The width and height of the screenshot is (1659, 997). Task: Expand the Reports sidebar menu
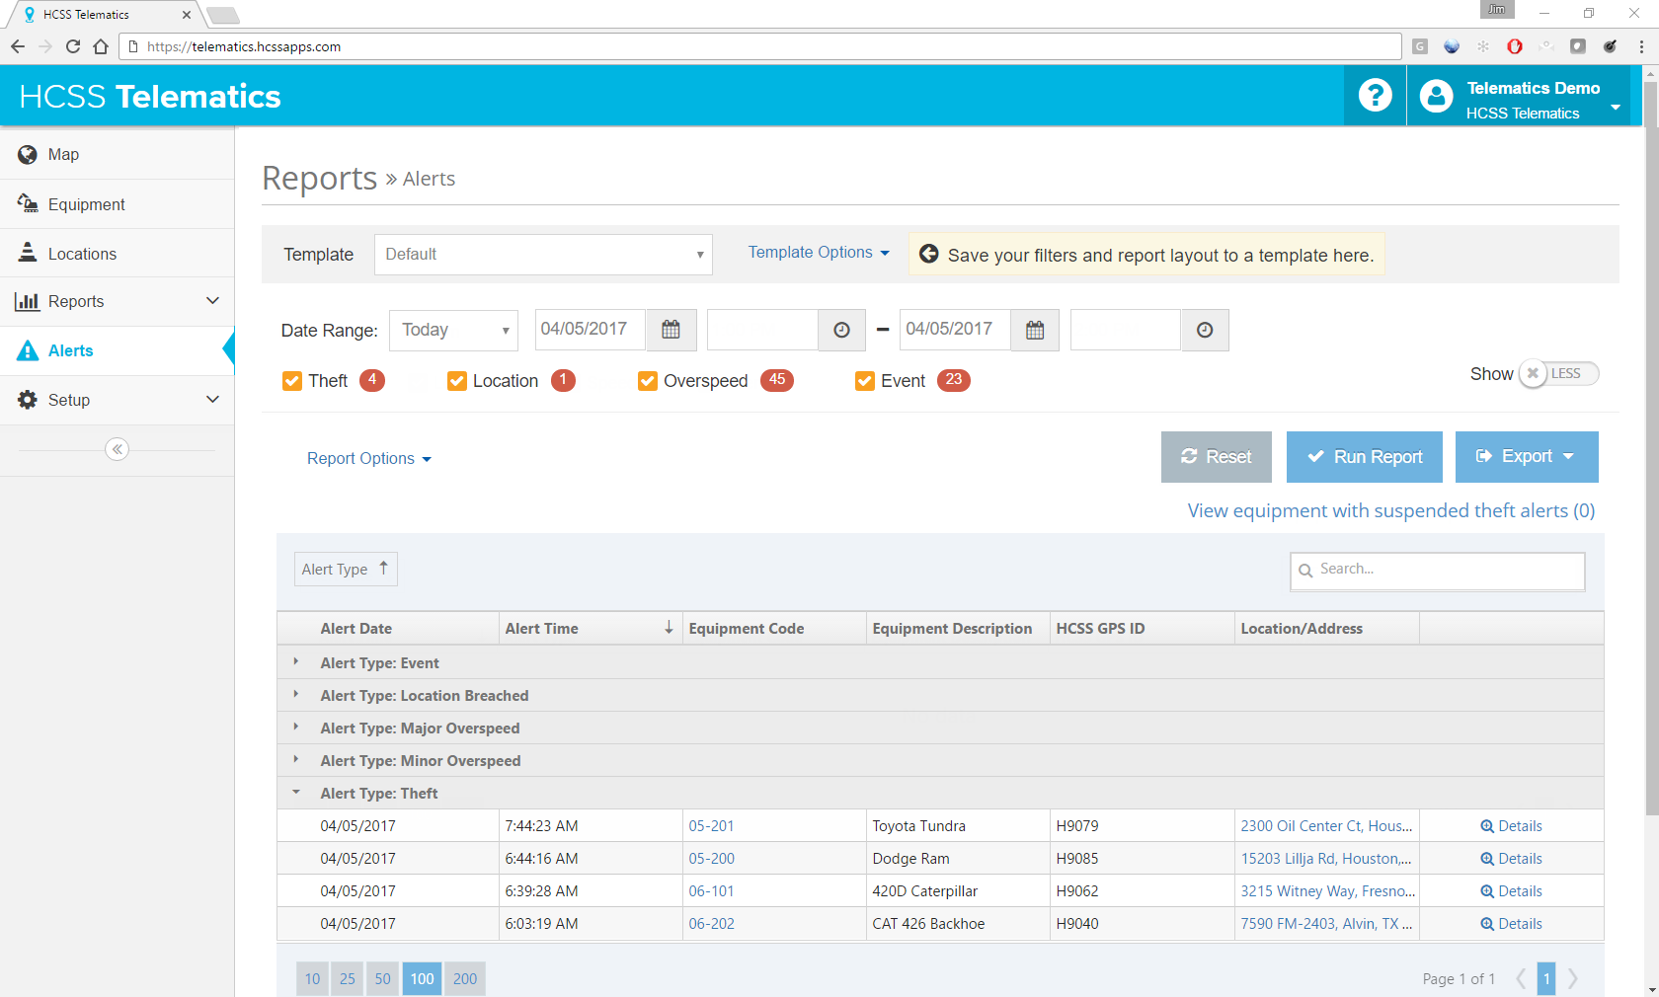click(x=117, y=301)
